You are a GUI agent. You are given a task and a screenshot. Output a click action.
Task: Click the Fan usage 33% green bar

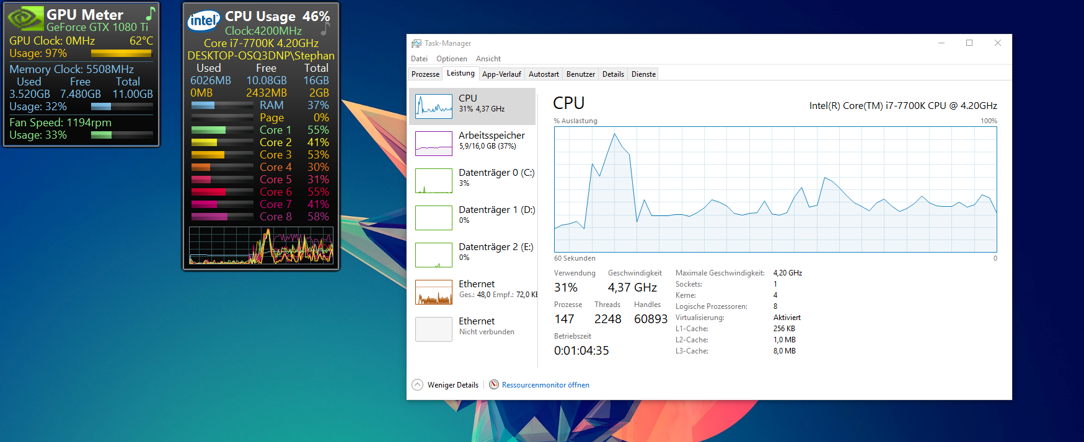[x=121, y=135]
